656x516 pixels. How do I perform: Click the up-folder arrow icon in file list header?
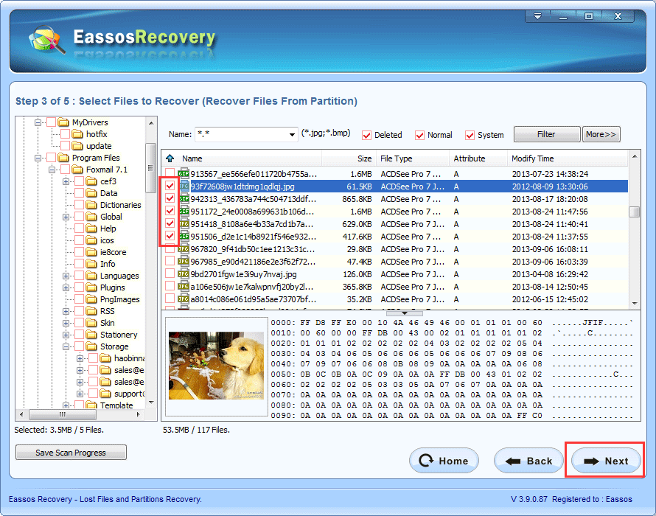(x=170, y=158)
